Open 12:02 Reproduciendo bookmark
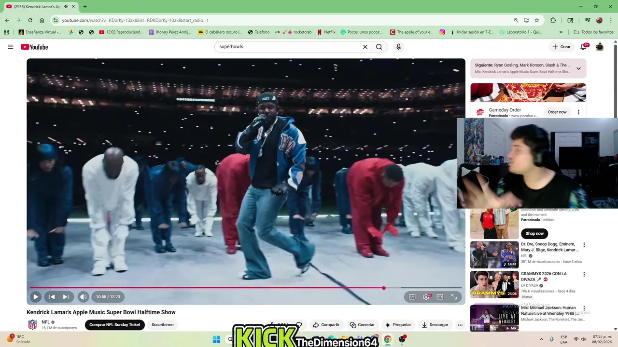This screenshot has width=618, height=347. 121,32
